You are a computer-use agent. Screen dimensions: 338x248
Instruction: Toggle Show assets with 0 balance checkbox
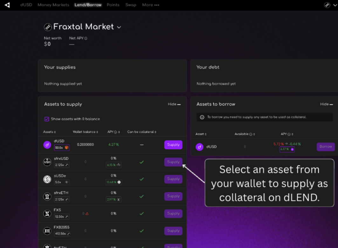coord(47,119)
